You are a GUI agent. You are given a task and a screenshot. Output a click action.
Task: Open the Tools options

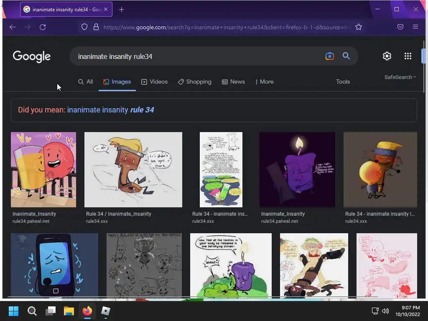[343, 82]
